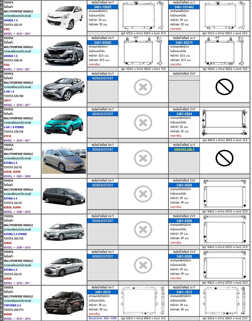Select part number 3461-8570
Viewport: 252px width, 321px height.
click(103, 292)
